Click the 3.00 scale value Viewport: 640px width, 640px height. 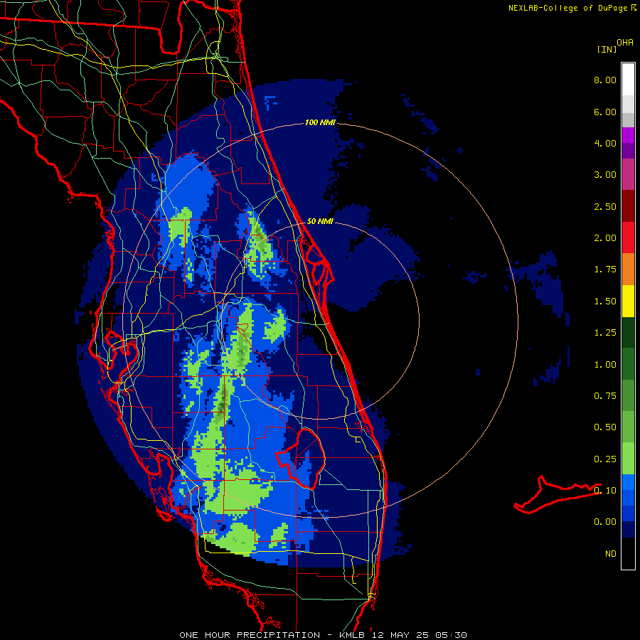point(605,175)
